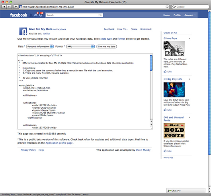This screenshot has height=196, width=211.
Task: Open the Big City Life ad image
Action: 174,90
